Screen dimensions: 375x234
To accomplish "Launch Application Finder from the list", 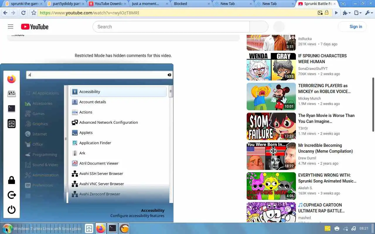I will [x=118, y=143].
